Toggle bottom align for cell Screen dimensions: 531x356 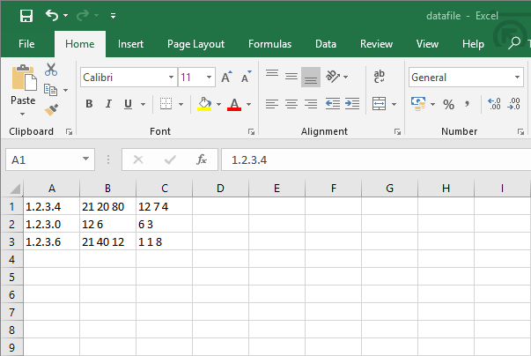click(311, 77)
